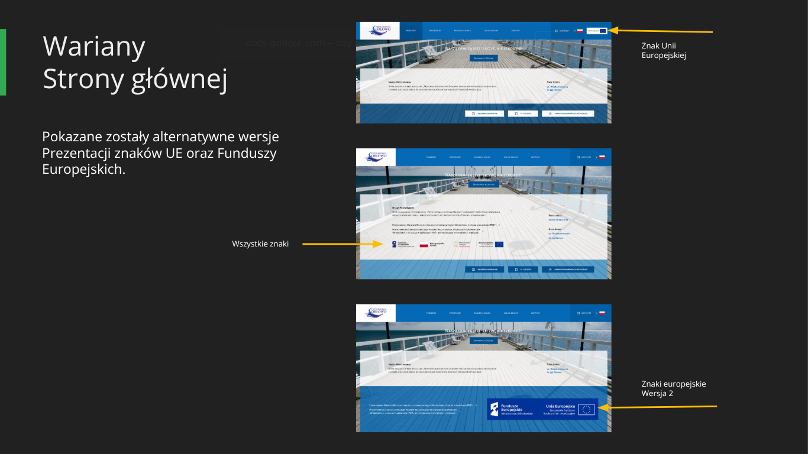This screenshot has height=454, width=808.
Task: Click "Wszystkie znaki" annotation label
Action: pos(260,244)
